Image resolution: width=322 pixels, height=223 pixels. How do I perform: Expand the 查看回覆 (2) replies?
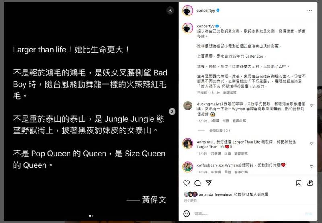(219, 131)
